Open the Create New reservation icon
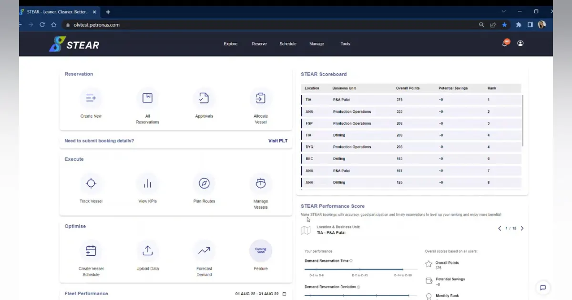 91,99
